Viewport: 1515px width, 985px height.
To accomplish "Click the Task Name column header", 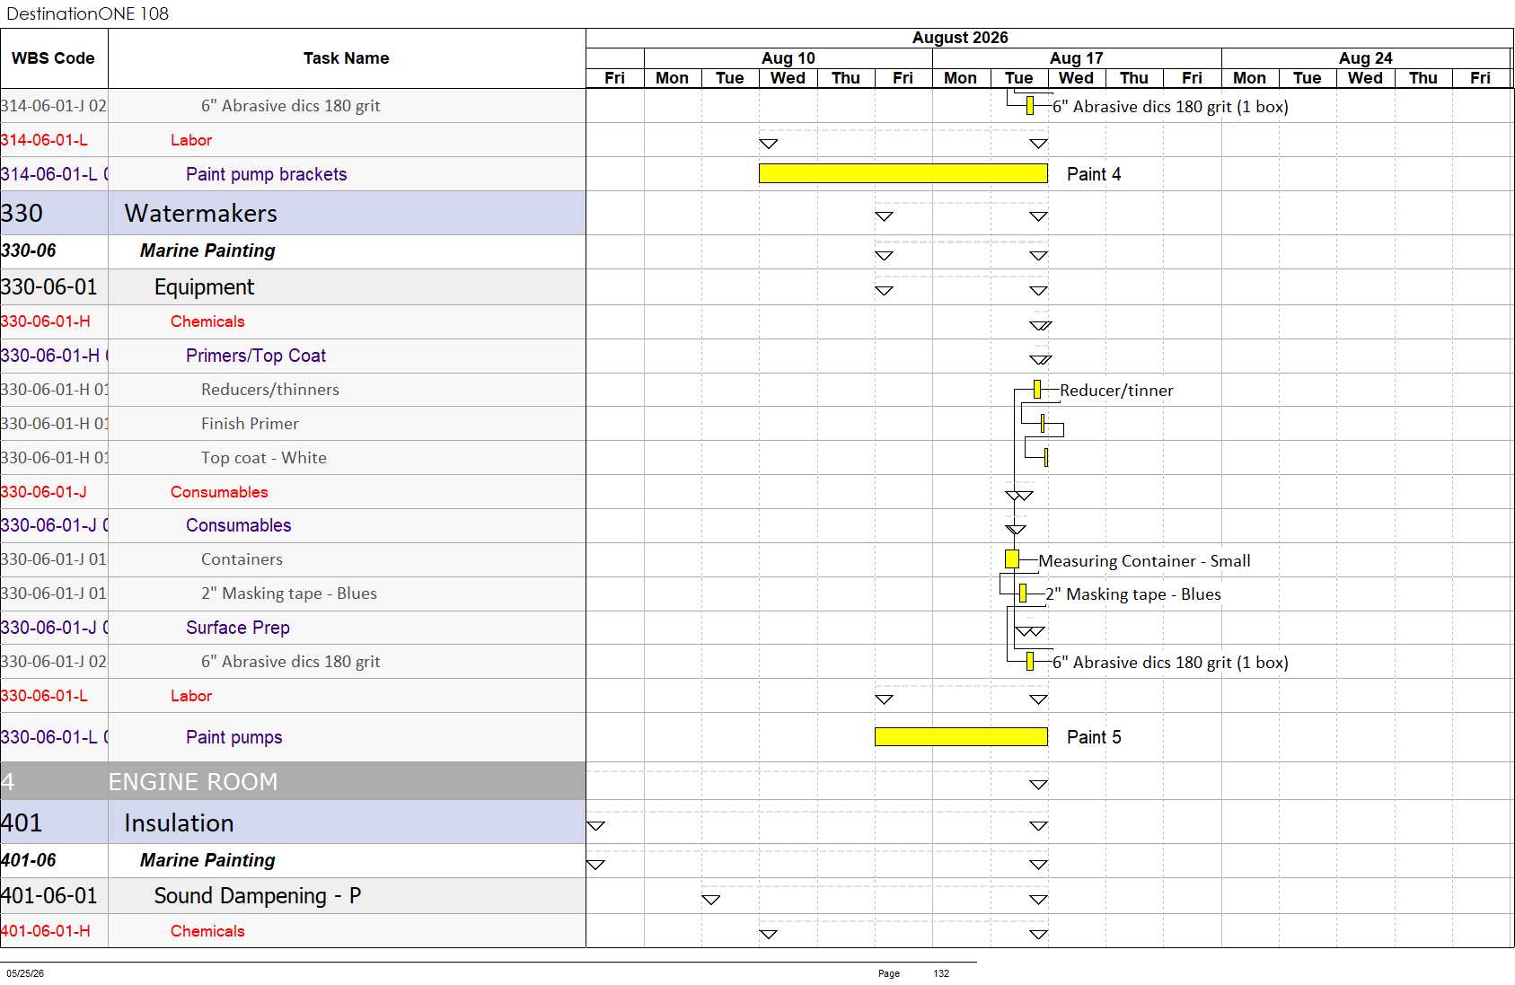I will click(x=347, y=58).
